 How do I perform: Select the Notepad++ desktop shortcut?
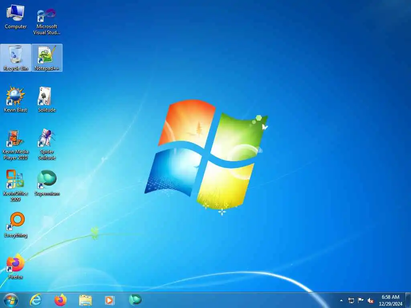[x=47, y=58]
